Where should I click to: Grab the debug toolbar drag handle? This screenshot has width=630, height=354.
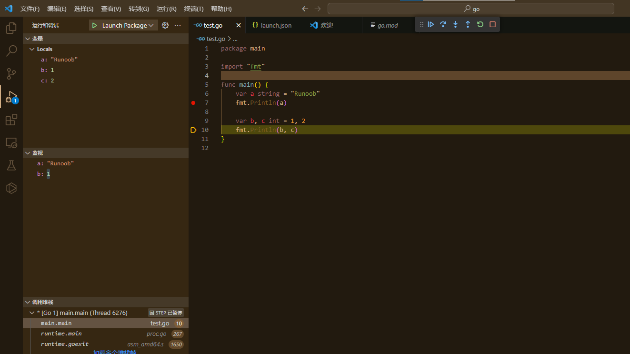pyautogui.click(x=421, y=24)
